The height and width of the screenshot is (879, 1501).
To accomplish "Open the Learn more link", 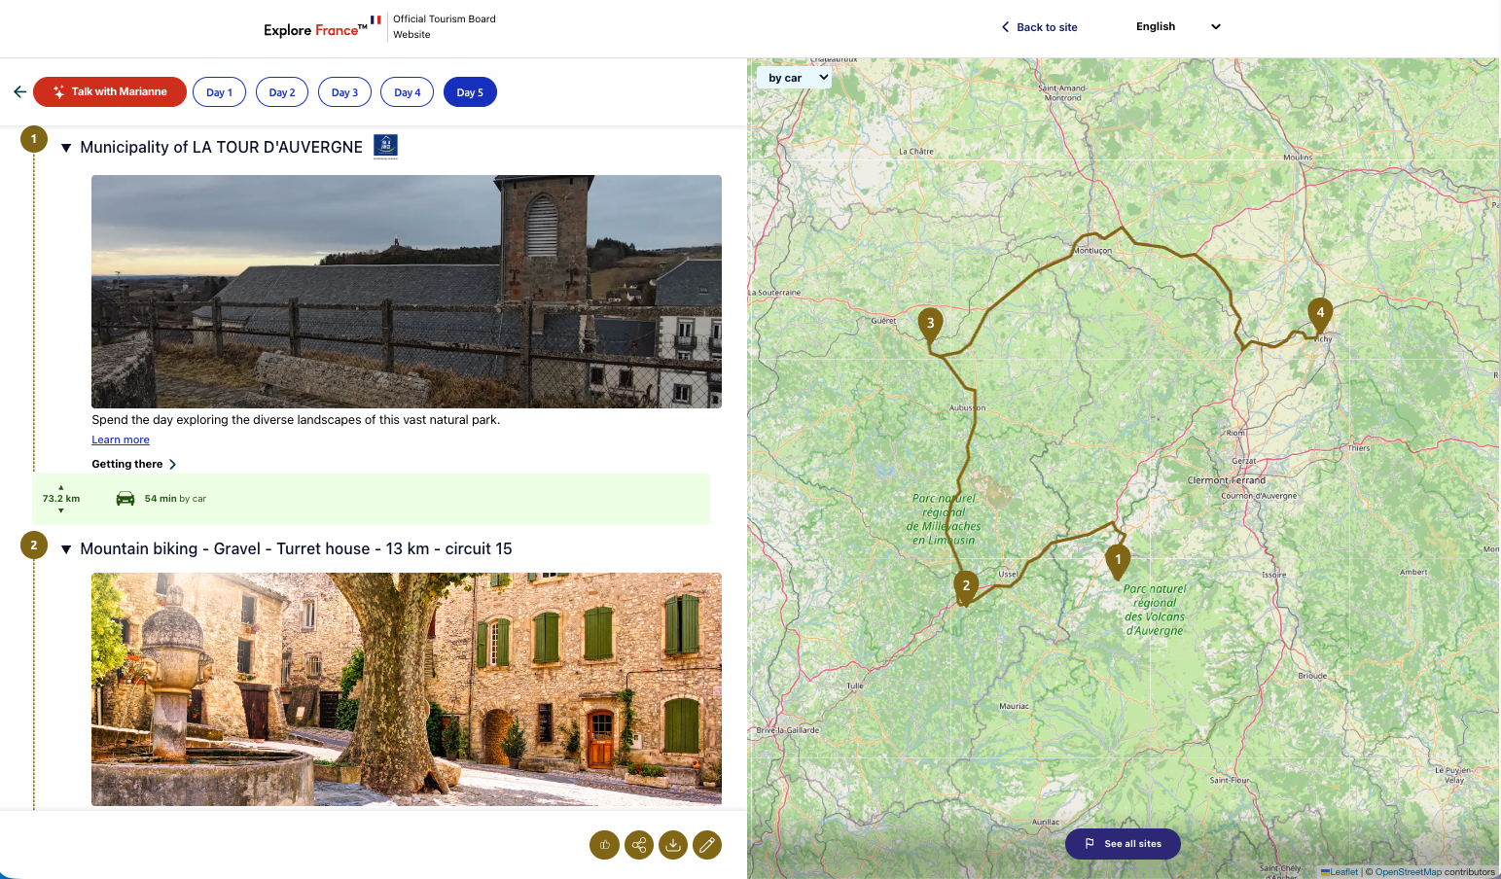I will pos(121,440).
